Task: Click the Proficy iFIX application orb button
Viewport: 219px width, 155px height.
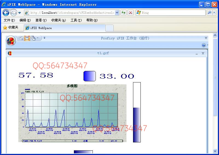Action: click(11, 41)
